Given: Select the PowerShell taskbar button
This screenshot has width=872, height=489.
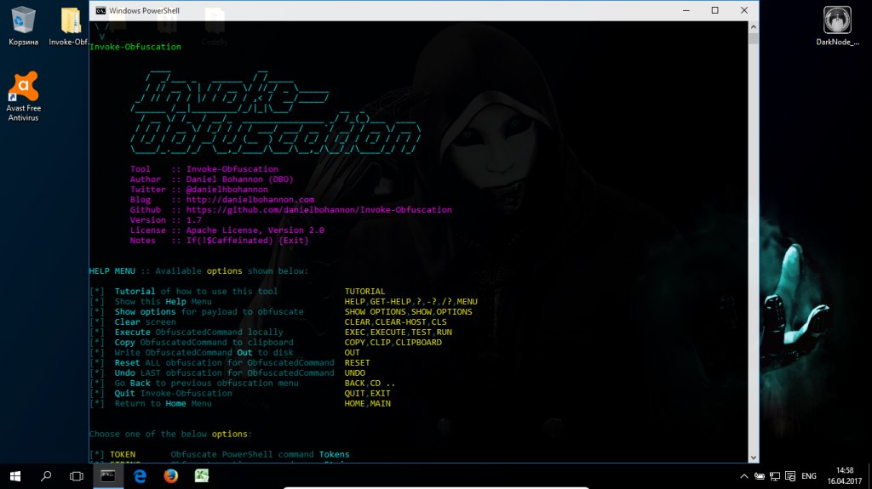Looking at the screenshot, I should 108,476.
